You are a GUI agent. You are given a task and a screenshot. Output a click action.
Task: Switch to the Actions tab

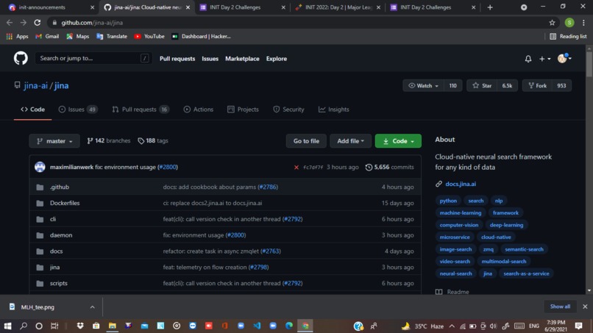coord(199,110)
